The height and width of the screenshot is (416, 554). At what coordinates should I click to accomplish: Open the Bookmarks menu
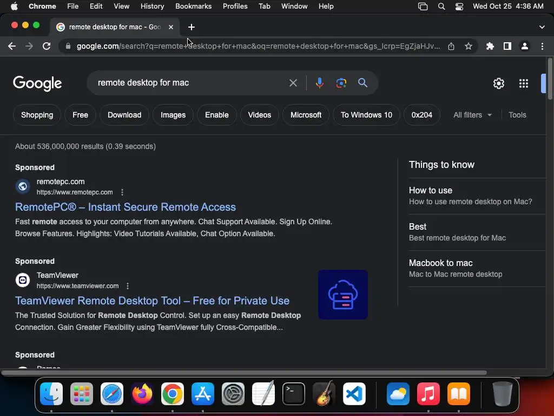193,6
